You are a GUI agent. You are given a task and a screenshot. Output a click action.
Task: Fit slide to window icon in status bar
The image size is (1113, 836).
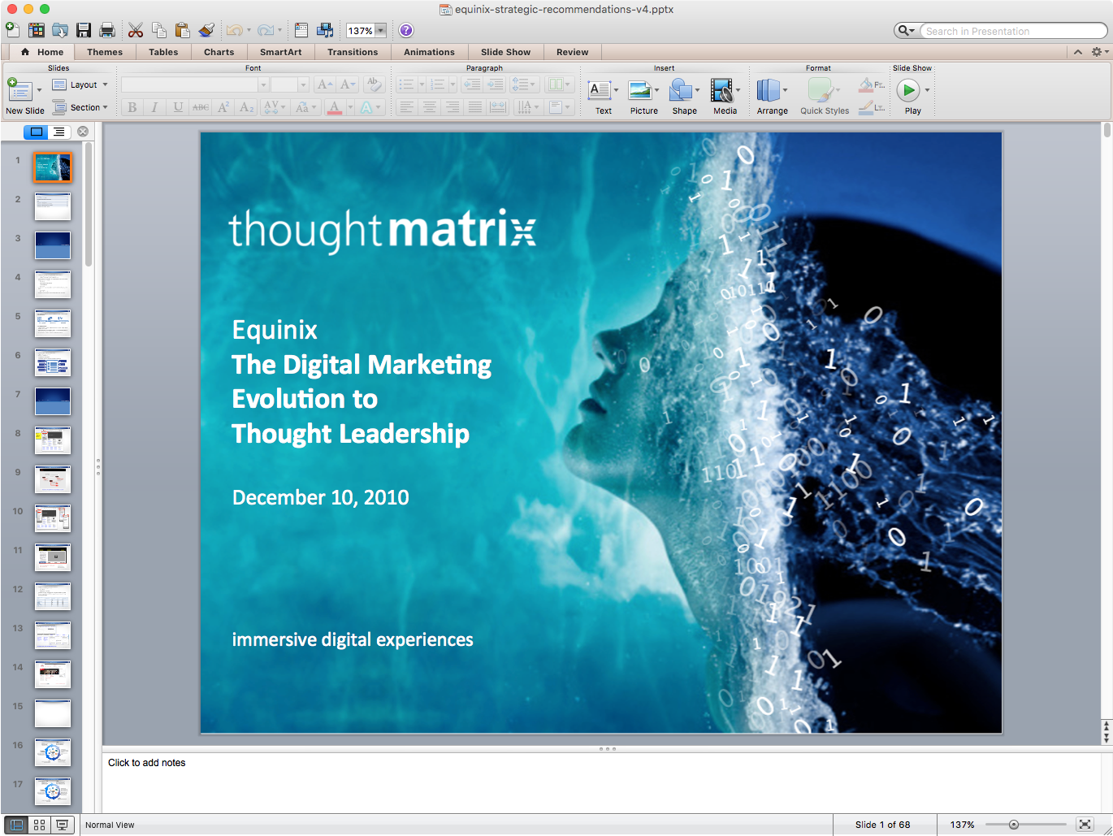pos(1085,825)
